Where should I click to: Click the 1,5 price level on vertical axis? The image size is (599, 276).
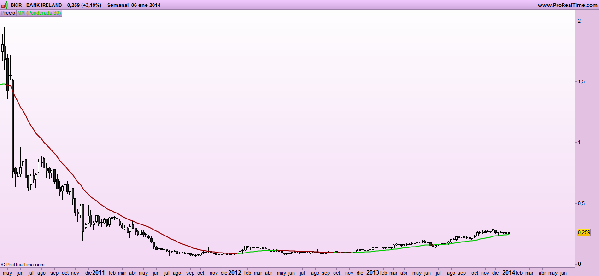(x=581, y=81)
